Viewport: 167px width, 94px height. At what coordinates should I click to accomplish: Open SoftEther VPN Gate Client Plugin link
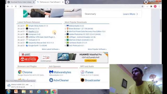[42, 37]
